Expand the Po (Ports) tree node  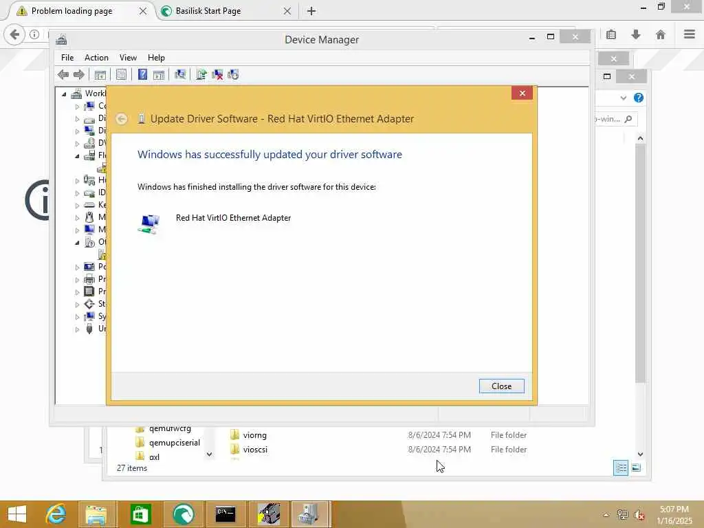pyautogui.click(x=77, y=267)
